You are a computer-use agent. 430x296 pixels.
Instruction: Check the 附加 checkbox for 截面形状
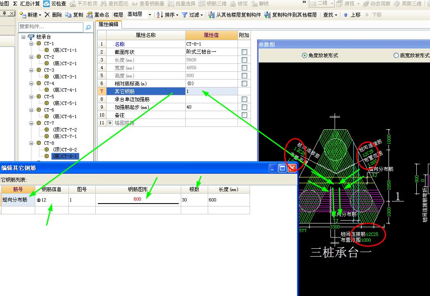click(244, 51)
